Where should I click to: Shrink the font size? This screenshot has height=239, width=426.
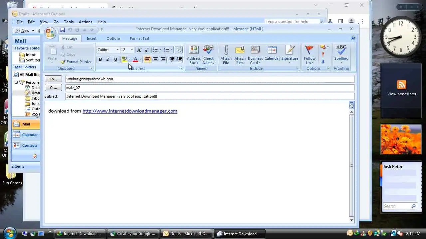point(146,50)
